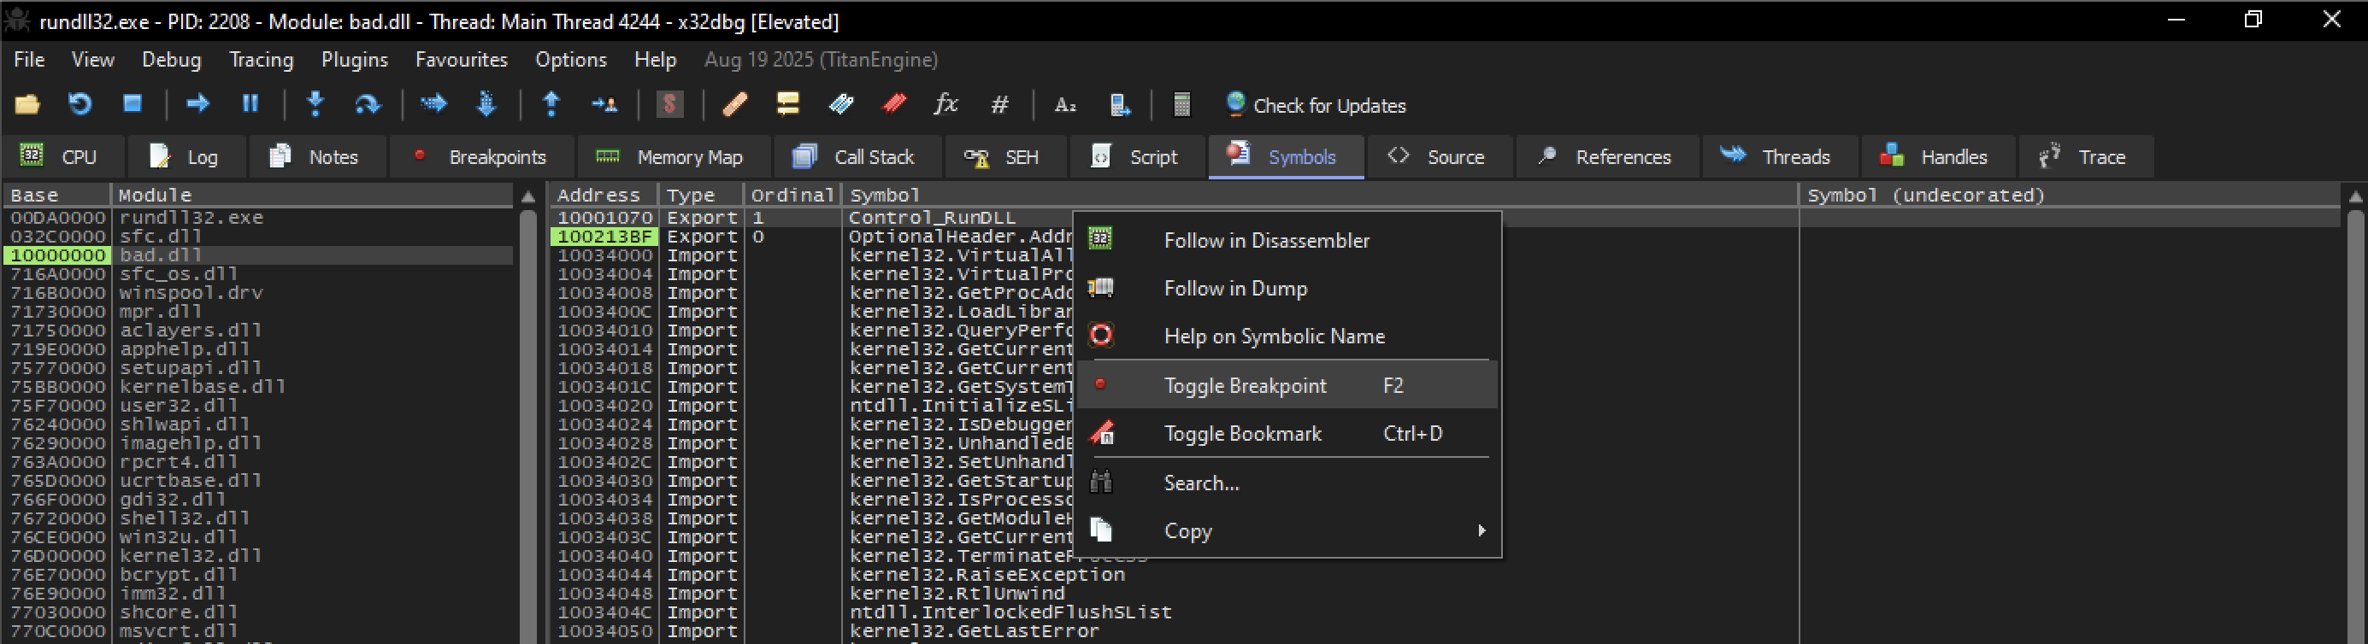
Task: Open Patches with the band-aid icon
Action: 734,105
